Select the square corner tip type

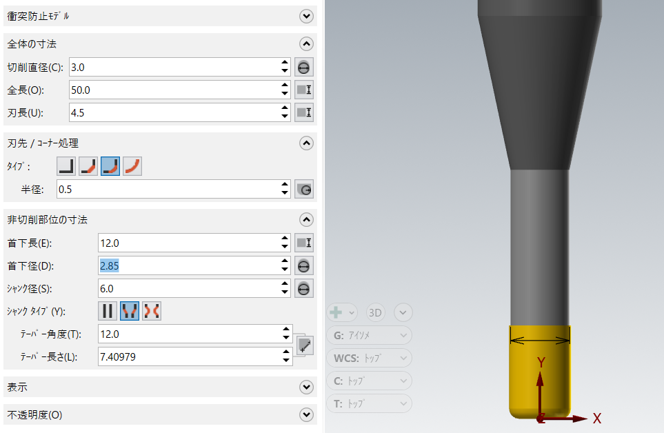(66, 166)
